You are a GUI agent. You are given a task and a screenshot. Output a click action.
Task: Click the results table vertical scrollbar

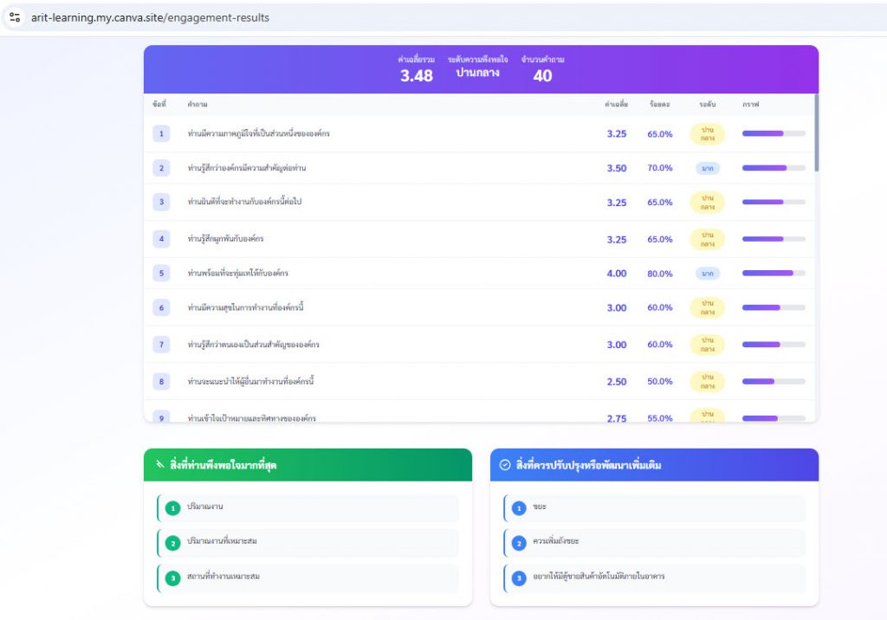pos(816,134)
